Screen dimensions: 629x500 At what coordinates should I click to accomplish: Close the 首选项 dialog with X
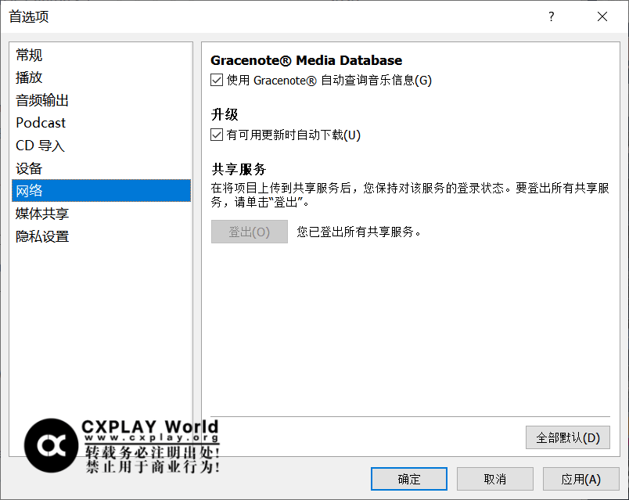(602, 16)
